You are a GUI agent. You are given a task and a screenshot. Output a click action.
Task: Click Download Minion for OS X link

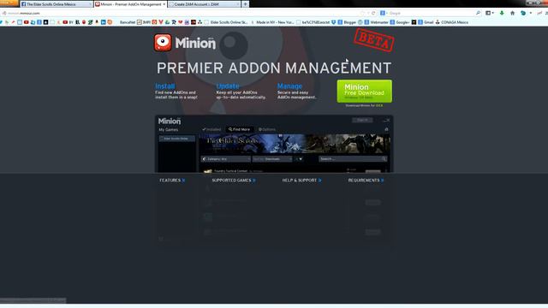tap(364, 105)
